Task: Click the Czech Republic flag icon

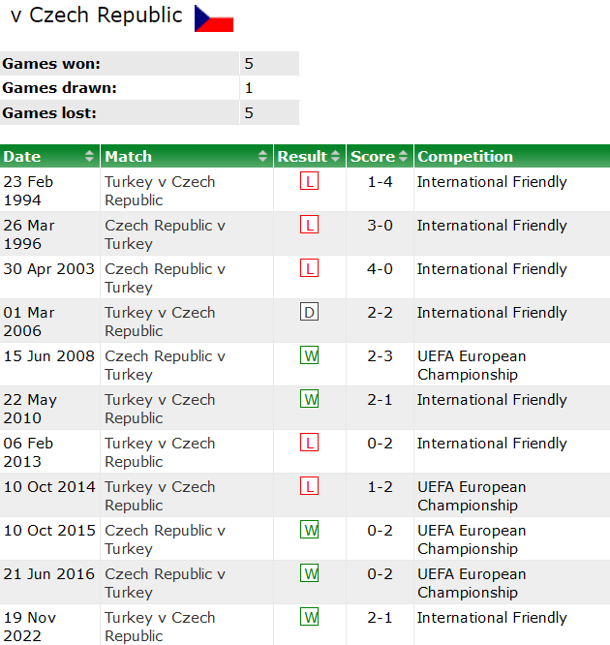Action: pyautogui.click(x=213, y=18)
